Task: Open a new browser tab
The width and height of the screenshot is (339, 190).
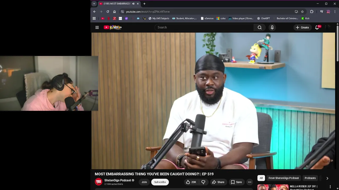Action: coord(144,4)
